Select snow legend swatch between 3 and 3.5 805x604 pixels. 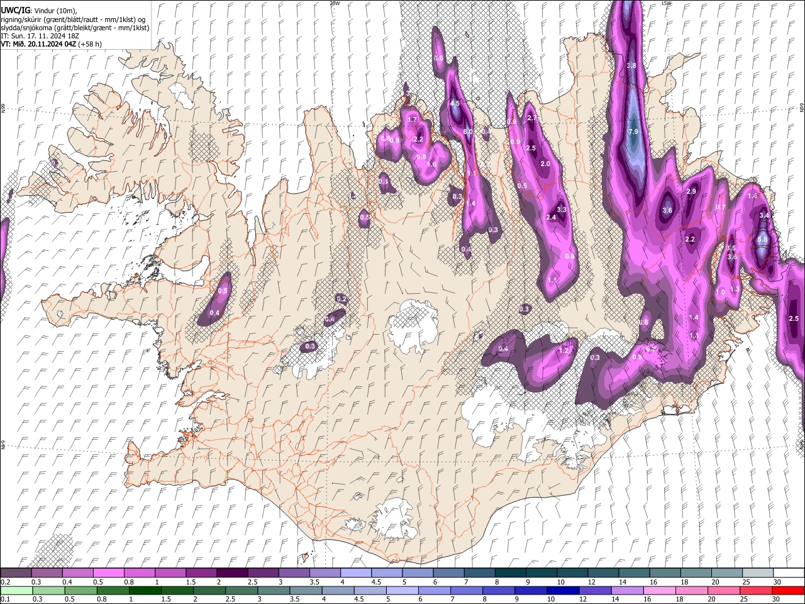(294, 573)
